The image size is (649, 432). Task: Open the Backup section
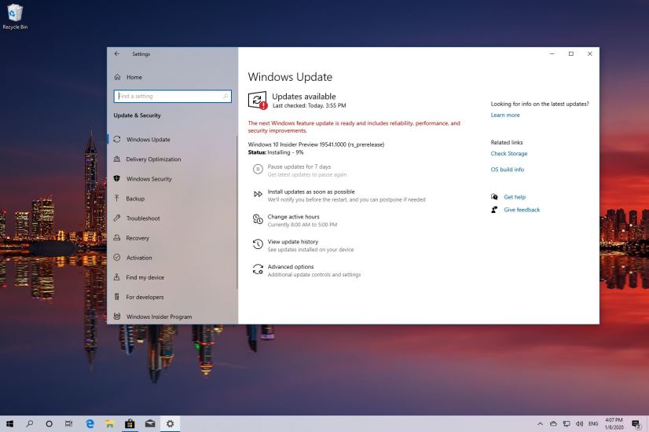[135, 199]
